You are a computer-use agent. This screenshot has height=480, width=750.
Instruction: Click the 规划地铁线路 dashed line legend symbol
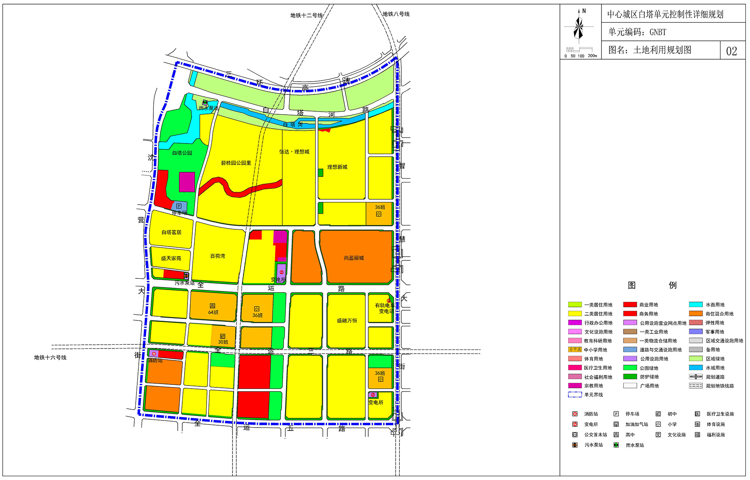696,386
